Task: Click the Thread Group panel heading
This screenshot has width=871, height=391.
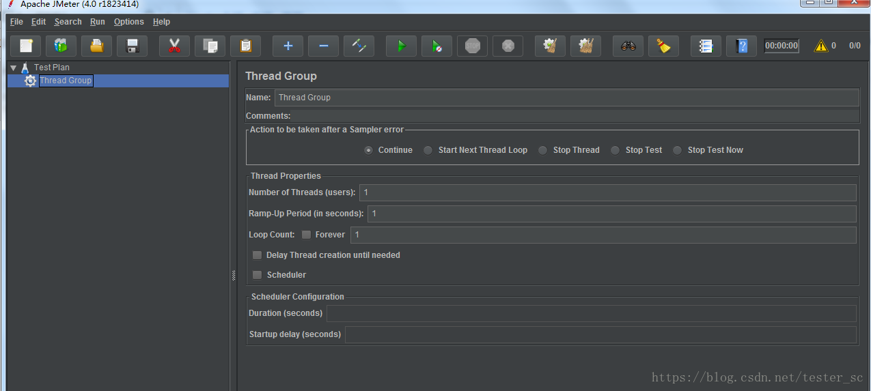Action: [281, 76]
